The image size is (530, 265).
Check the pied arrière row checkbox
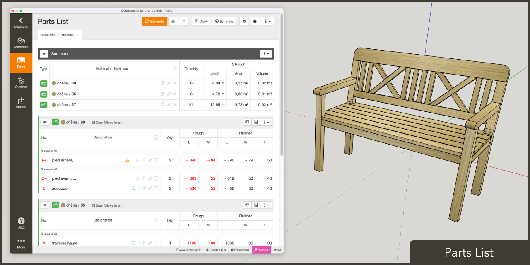[156, 160]
